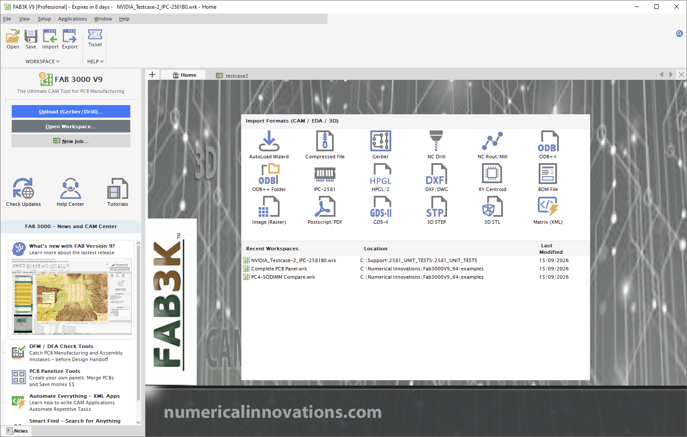Open the Matrix (XML) import icon
The image size is (687, 437).
[548, 210]
